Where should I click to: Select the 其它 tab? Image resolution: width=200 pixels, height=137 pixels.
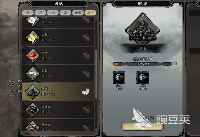[90, 13]
